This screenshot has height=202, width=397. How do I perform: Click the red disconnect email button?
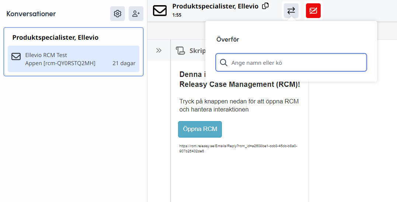coord(313,11)
